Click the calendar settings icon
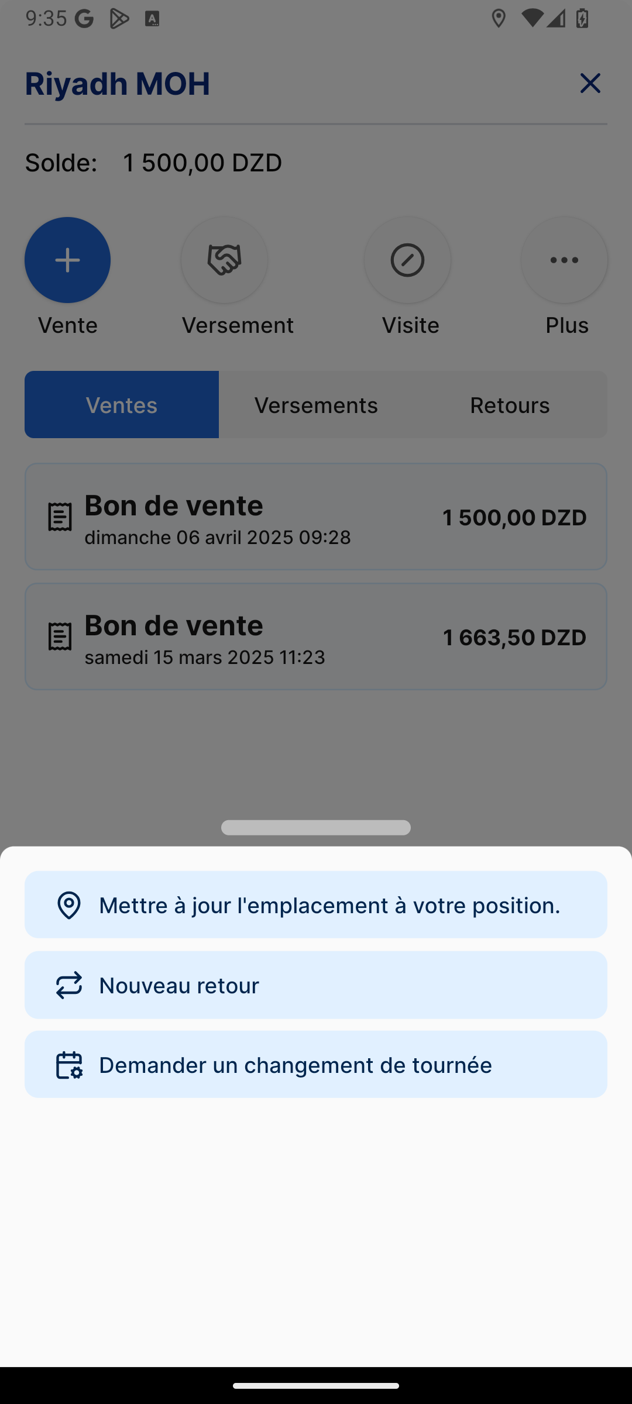 click(69, 1065)
